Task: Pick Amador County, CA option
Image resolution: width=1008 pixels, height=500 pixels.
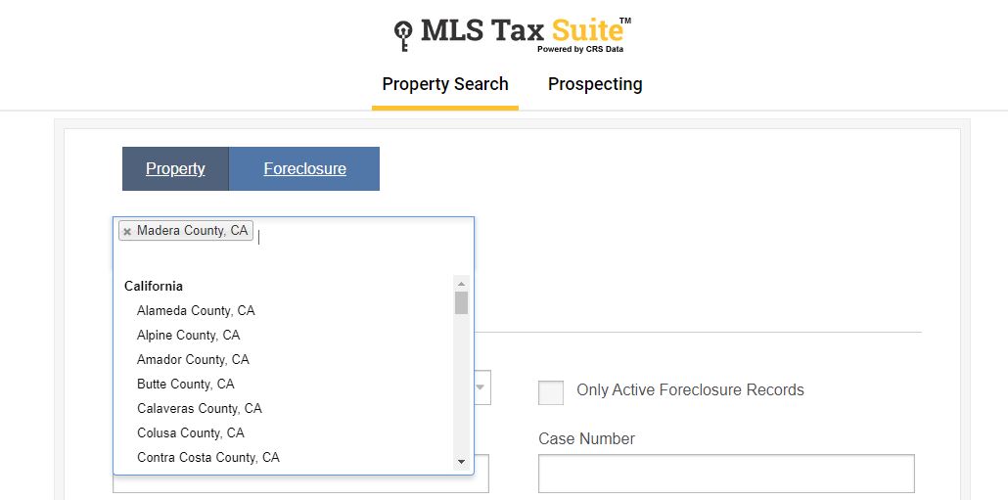Action: tap(193, 359)
